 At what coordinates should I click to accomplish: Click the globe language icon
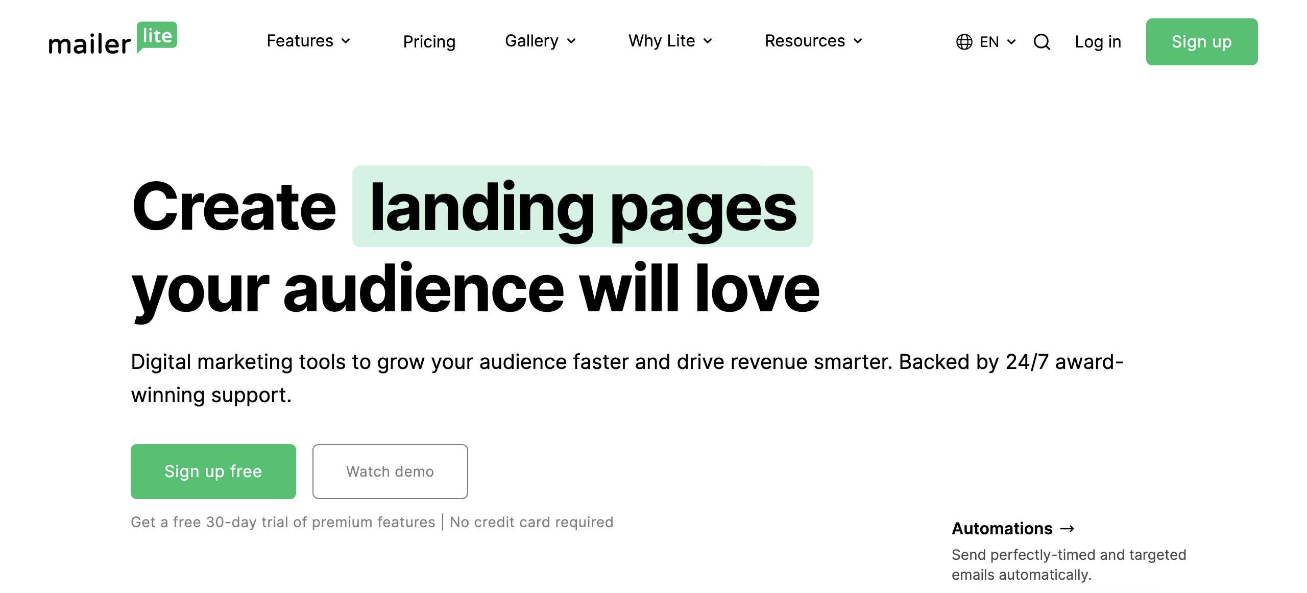[x=964, y=42]
